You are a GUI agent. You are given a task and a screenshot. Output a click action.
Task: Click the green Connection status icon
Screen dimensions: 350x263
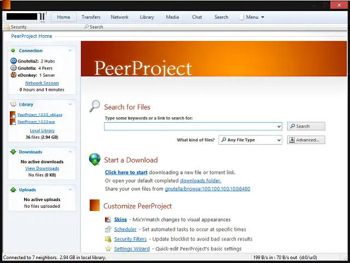tap(13, 50)
